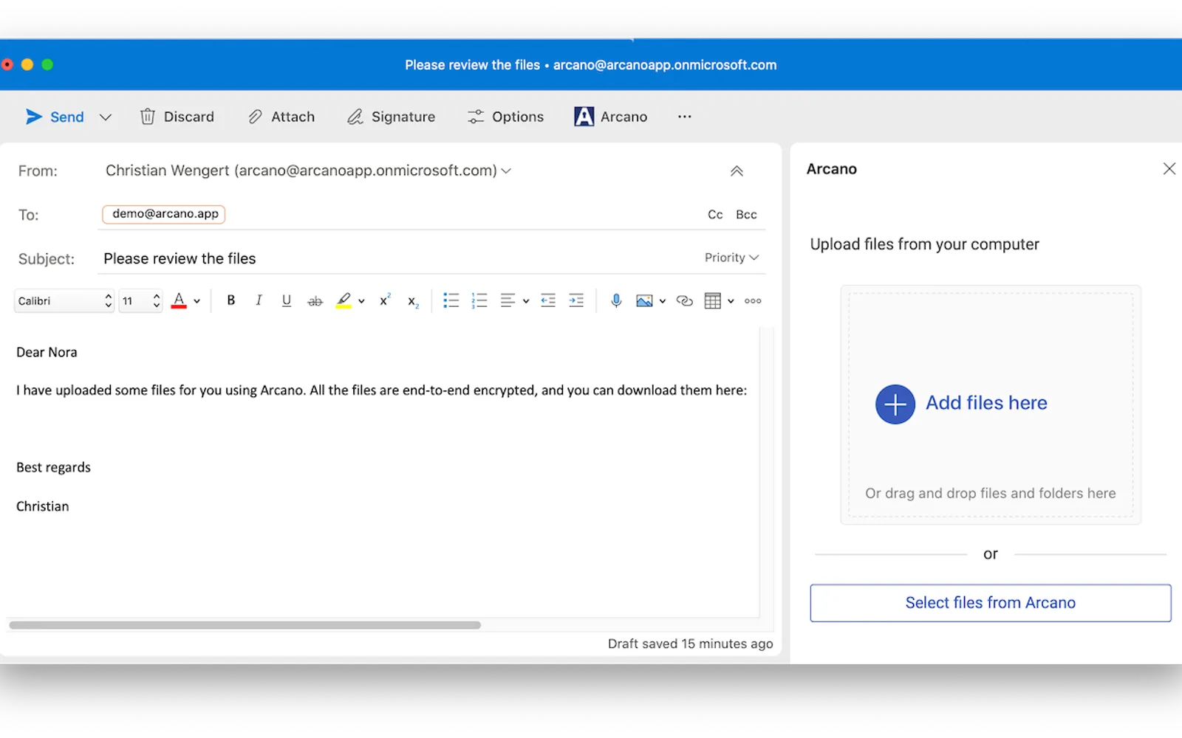The width and height of the screenshot is (1182, 738).
Task: Send the email with the Send button
Action: pos(55,117)
